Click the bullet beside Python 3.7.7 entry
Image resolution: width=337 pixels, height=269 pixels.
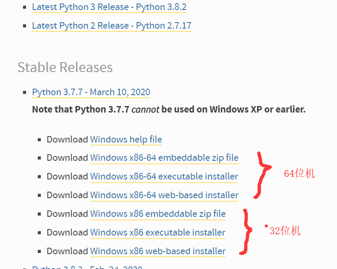click(25, 93)
